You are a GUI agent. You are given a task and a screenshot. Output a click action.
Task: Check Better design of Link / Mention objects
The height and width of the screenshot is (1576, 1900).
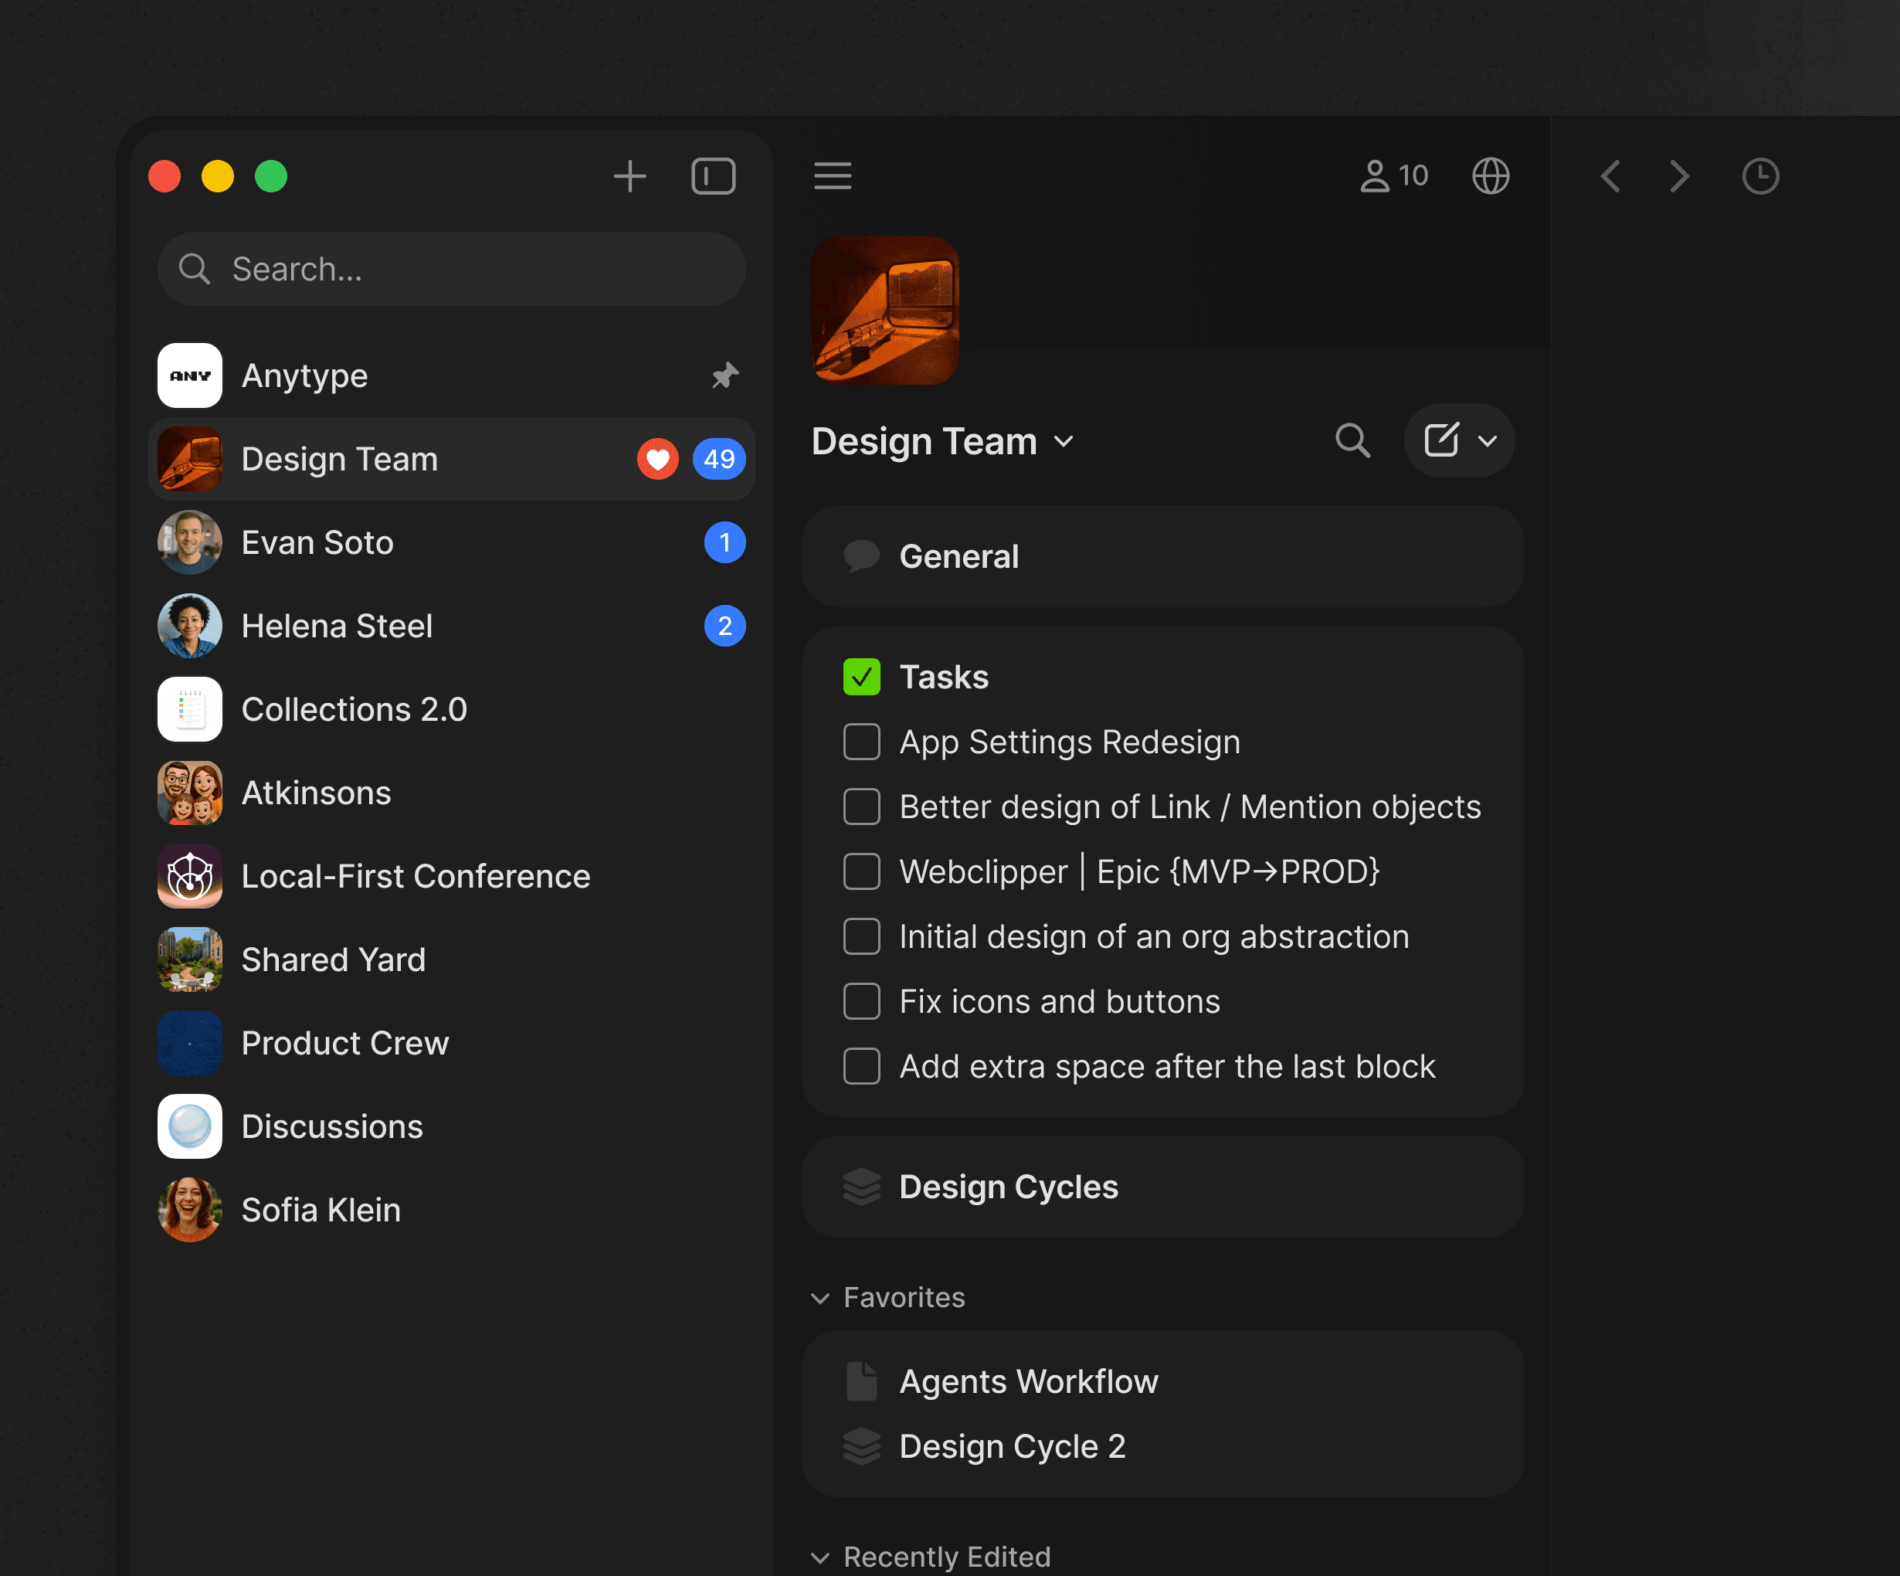tap(860, 806)
